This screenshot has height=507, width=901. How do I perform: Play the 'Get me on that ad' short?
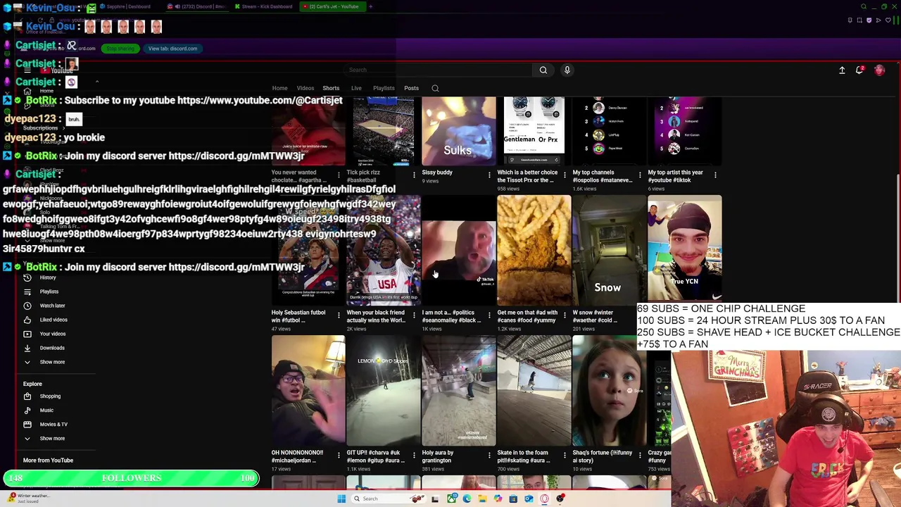[534, 250]
